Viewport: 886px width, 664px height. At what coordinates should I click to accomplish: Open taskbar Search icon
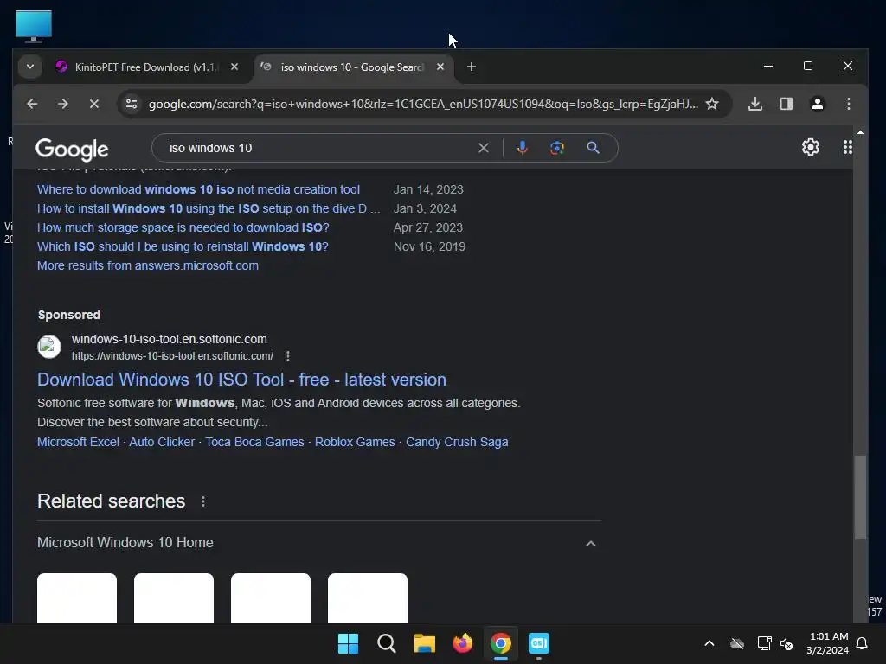[x=387, y=643]
